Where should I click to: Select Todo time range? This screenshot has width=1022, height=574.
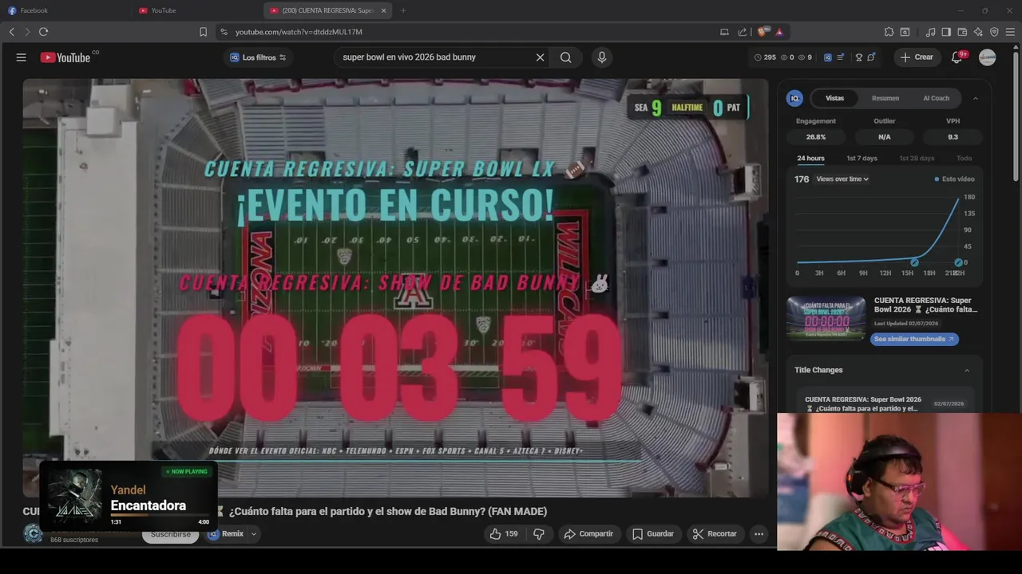click(x=965, y=158)
